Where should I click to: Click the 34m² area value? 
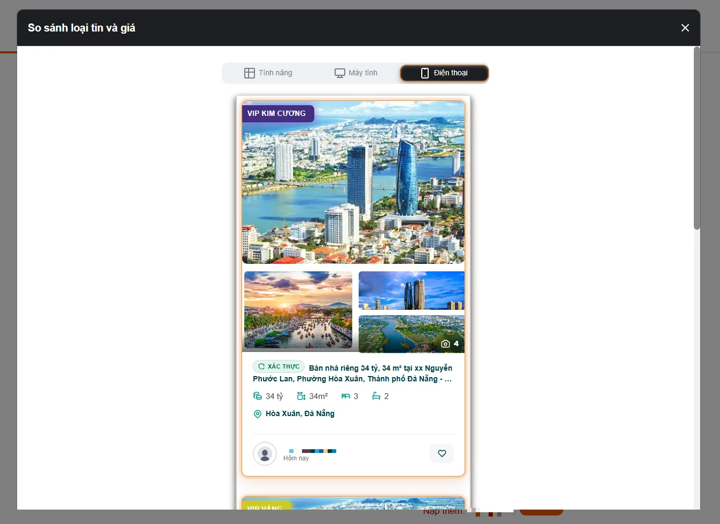pos(319,396)
